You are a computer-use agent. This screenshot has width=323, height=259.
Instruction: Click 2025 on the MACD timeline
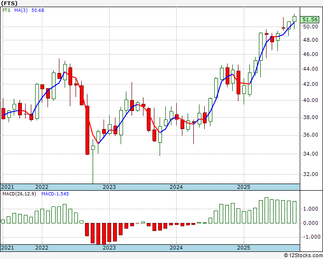244,248
